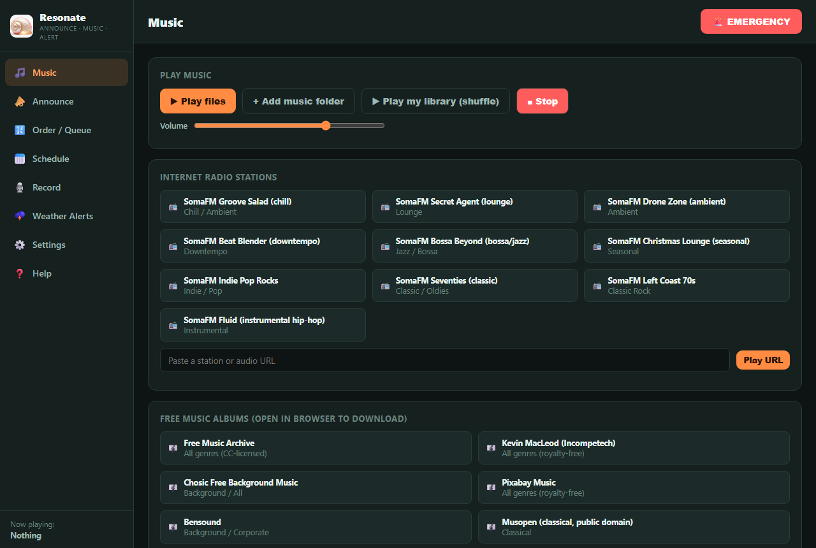
Task: Click the album icon beside Pixabay Music
Action: pyautogui.click(x=491, y=487)
